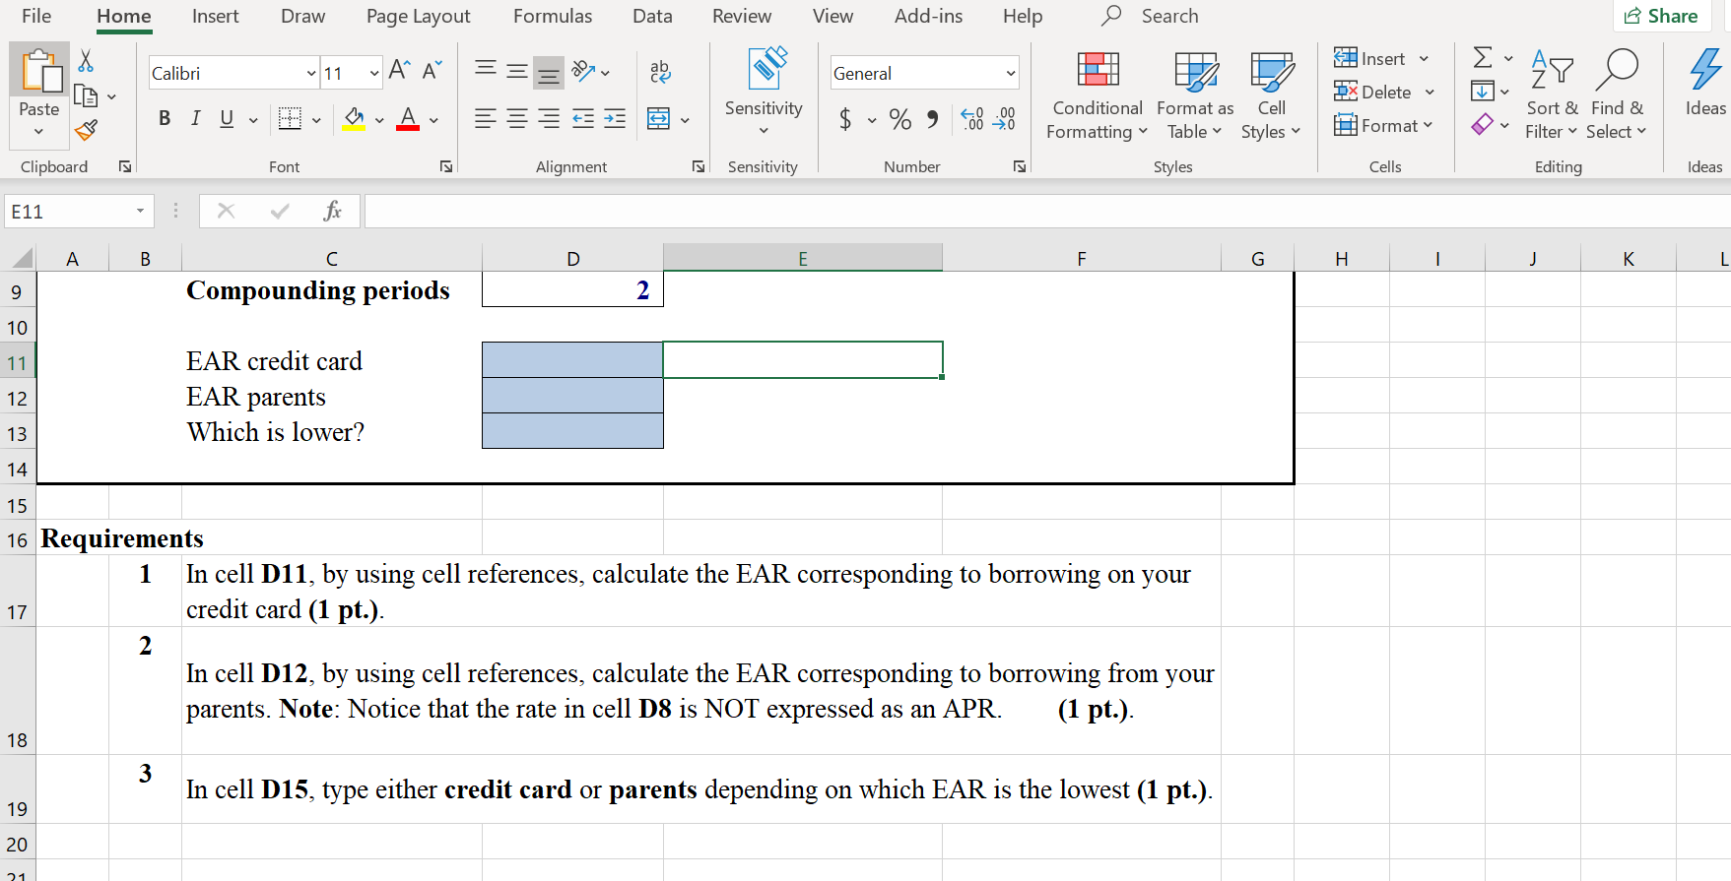This screenshot has height=881, width=1731.
Task: Open Conditional Formatting menu
Action: (x=1098, y=94)
